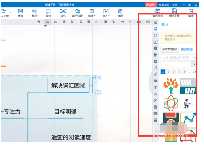Zoom in with magnifier plus
The image size is (204, 145).
[x=64, y=22]
